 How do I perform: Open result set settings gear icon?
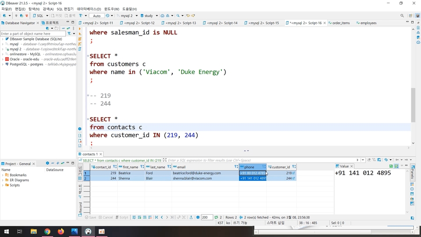(x=198, y=217)
